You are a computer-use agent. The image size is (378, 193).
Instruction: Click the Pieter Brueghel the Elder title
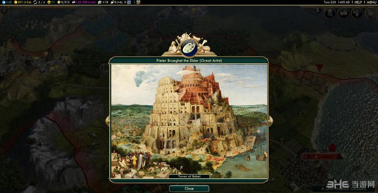click(189, 60)
